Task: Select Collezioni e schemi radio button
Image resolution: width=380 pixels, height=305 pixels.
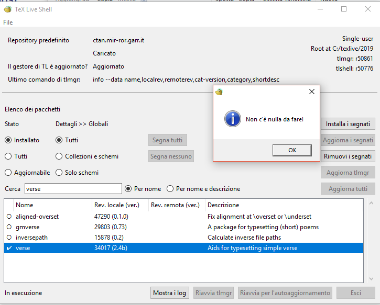Action: pos(59,156)
